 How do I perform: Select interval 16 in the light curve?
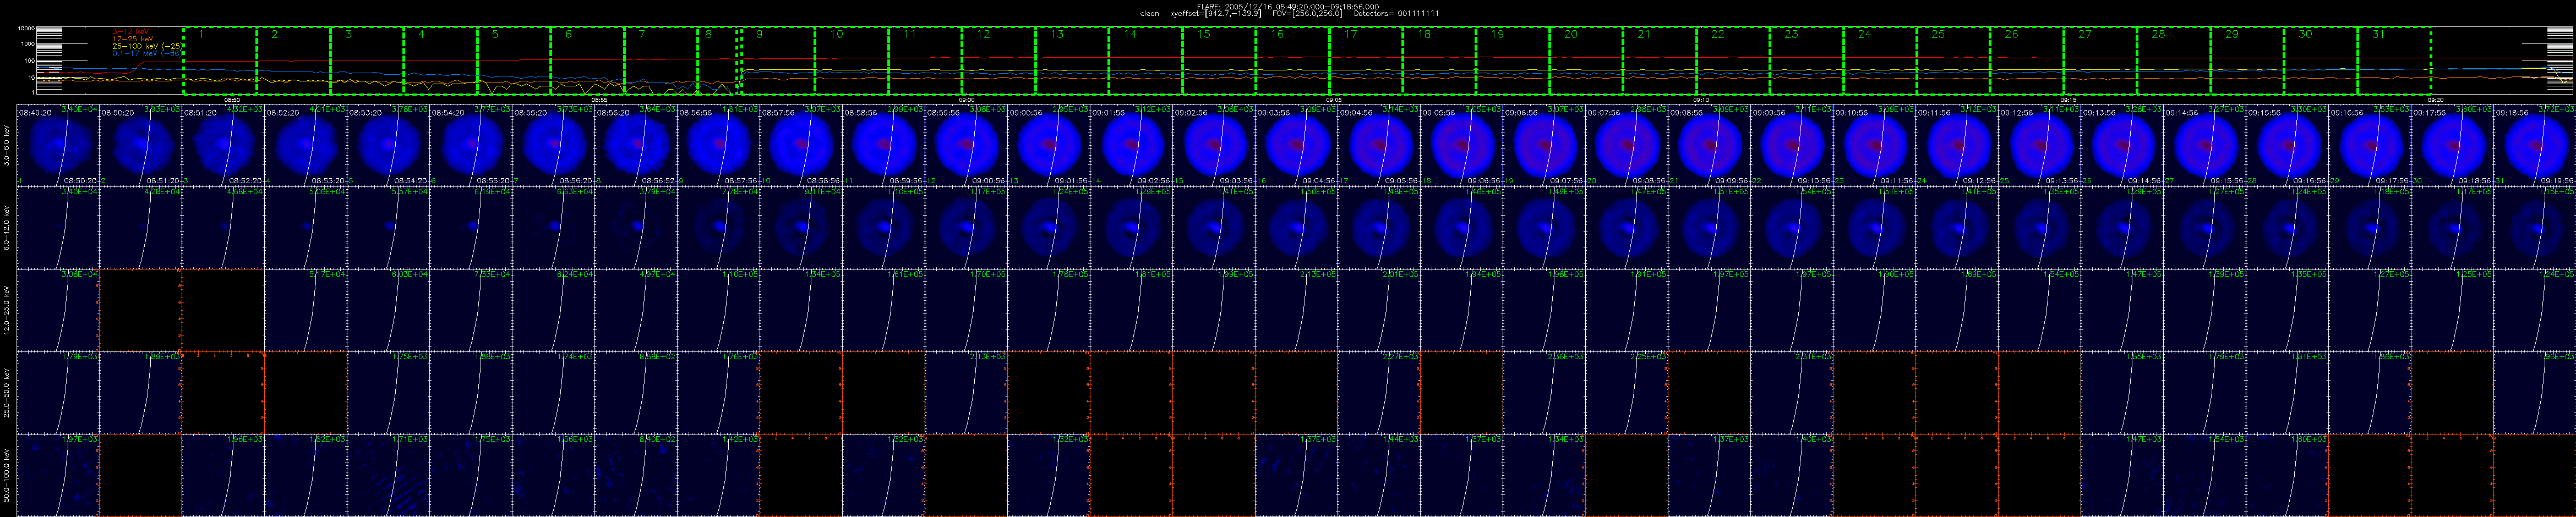(1293, 61)
